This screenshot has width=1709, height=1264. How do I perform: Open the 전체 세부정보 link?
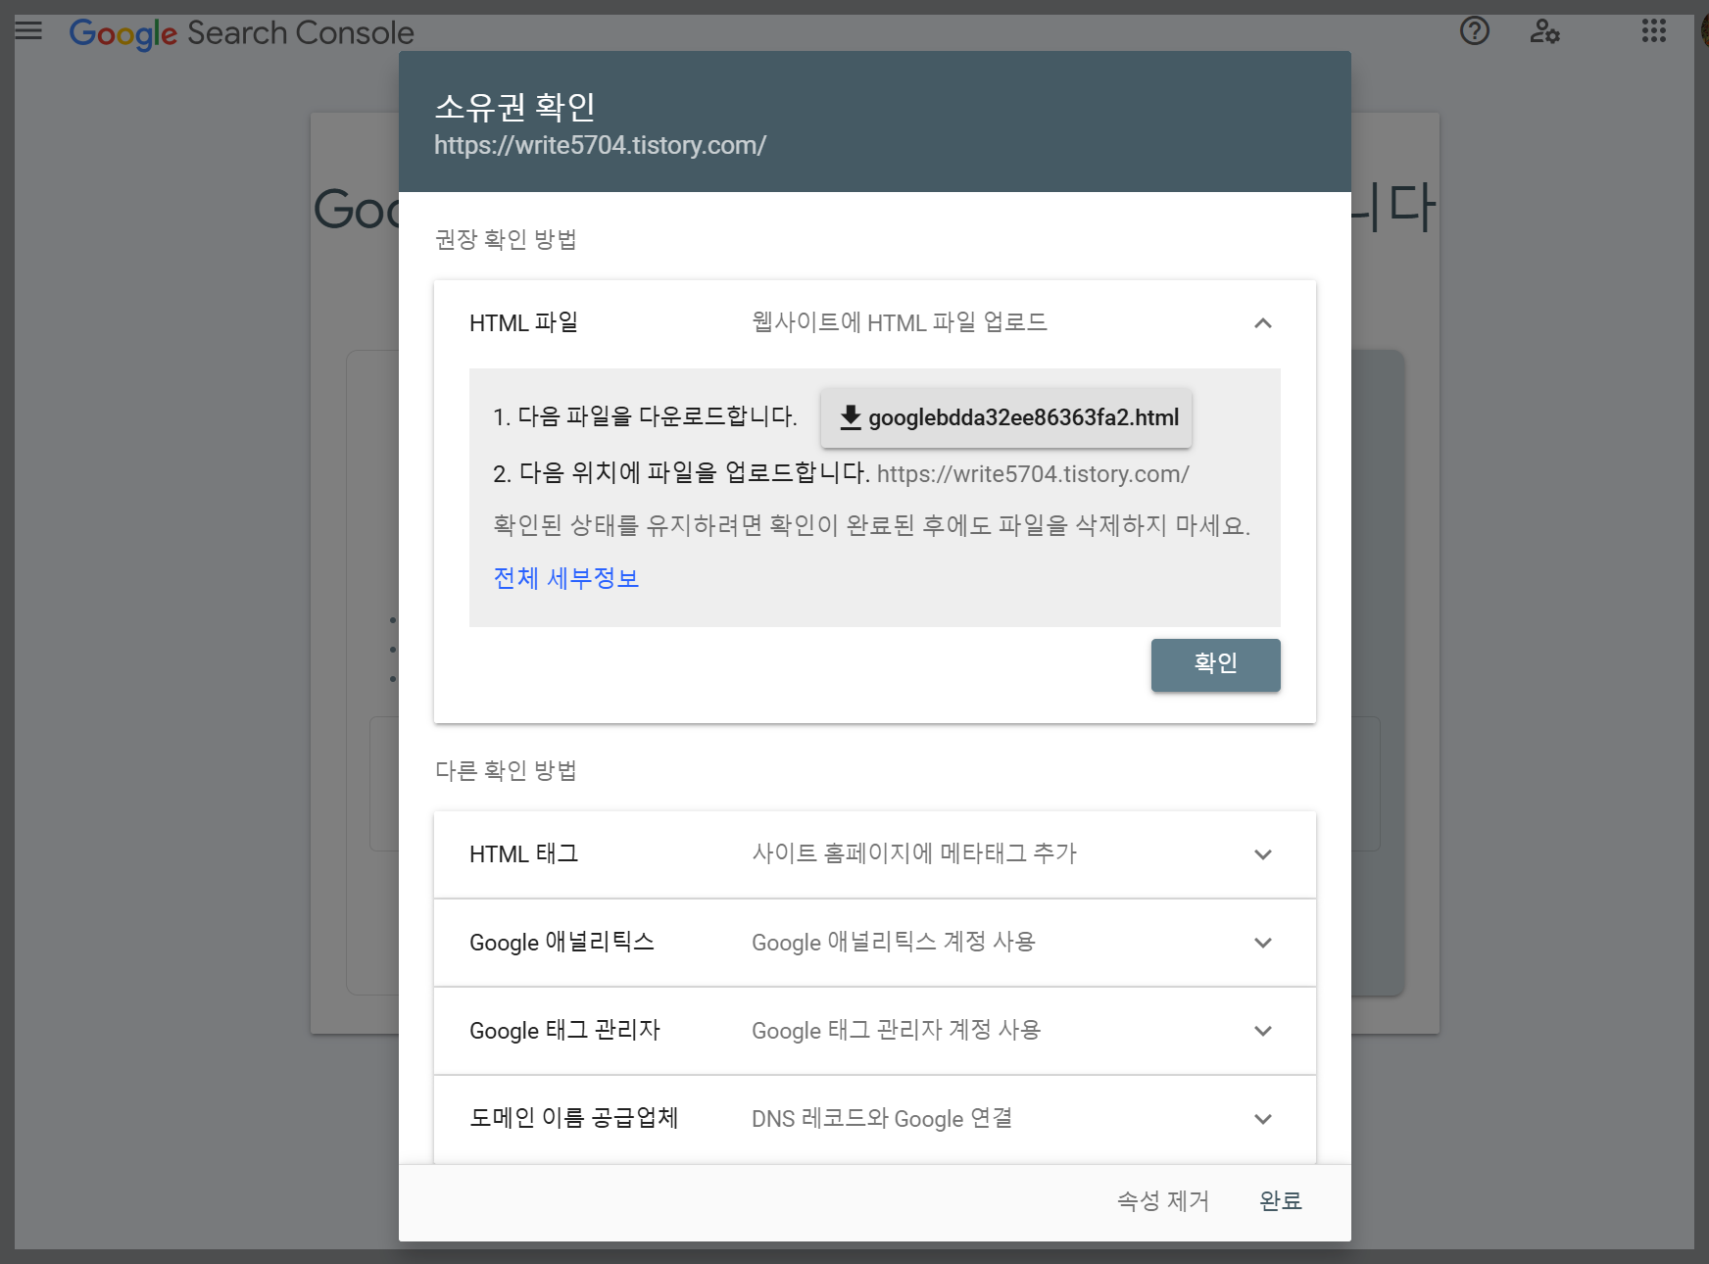(x=566, y=578)
